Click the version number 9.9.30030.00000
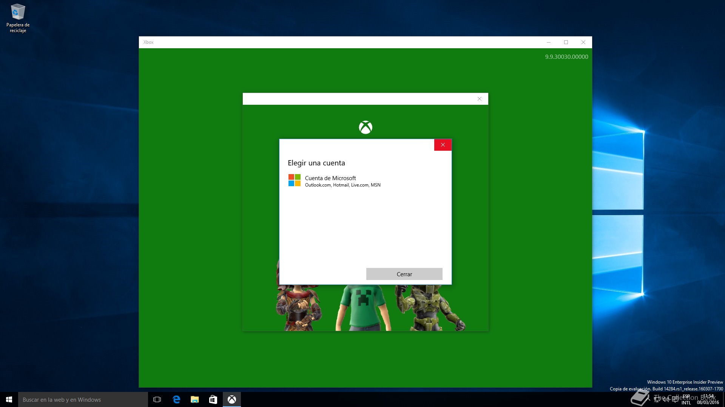Screen dimensions: 725x407 pyautogui.click(x=566, y=57)
